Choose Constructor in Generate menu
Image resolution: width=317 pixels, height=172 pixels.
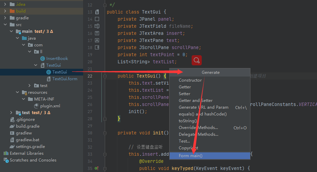tap(210, 80)
